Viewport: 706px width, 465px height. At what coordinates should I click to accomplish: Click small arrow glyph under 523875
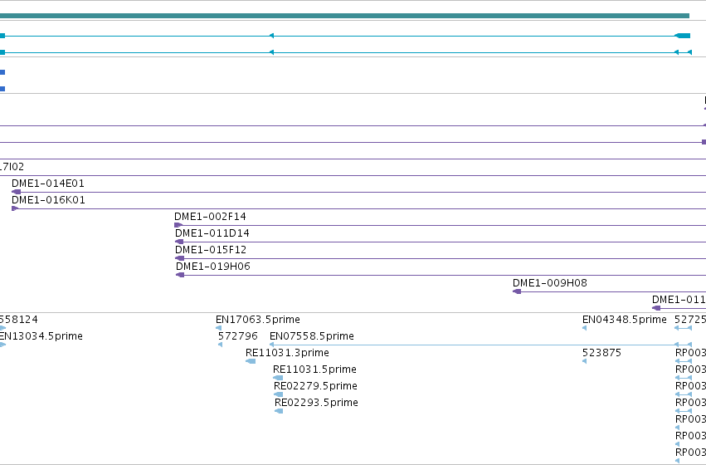point(584,361)
